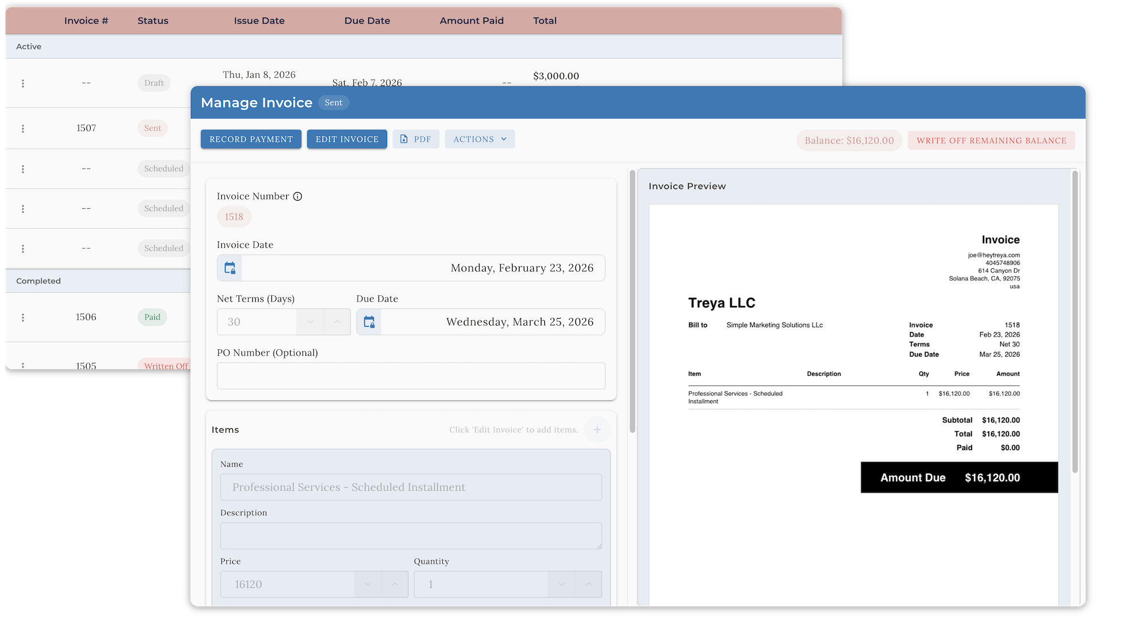Open kebab menu on first Draft invoice row
The height and width of the screenshot is (641, 1147).
(x=23, y=83)
